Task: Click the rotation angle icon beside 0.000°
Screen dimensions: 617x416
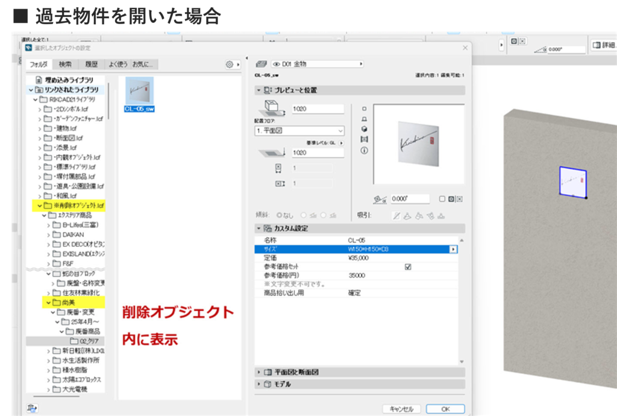Action: (x=380, y=200)
